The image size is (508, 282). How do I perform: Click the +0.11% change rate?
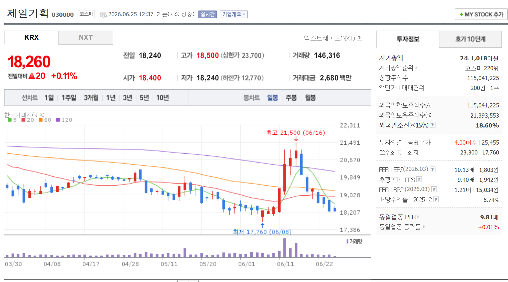point(64,76)
